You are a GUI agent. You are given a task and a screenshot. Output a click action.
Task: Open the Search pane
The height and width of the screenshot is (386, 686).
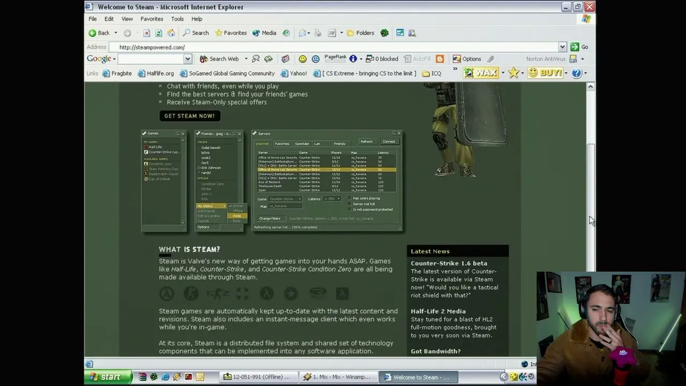coord(196,33)
